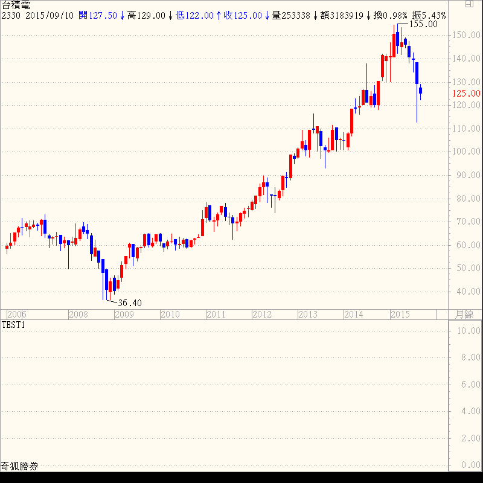483x483 pixels.
Task: Click the 月線 period label
Action: [464, 315]
